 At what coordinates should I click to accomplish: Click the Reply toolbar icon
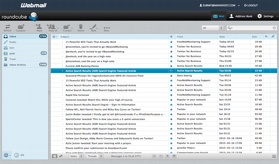coord(39,28)
